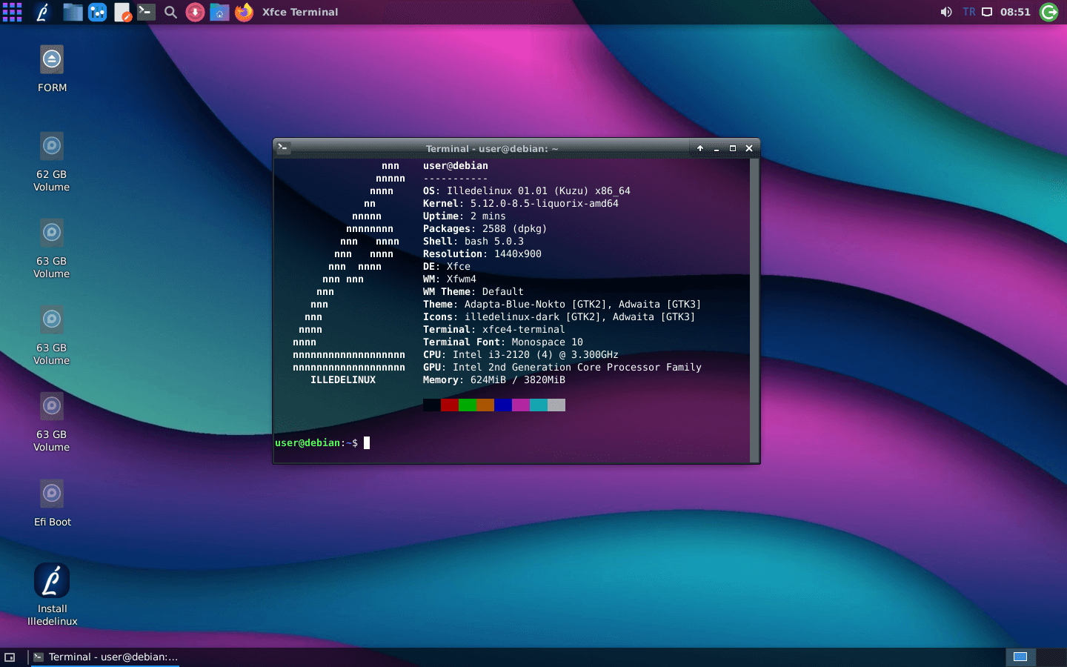This screenshot has height=667, width=1067.
Task: Launch terminal from the top panel
Action: [146, 12]
